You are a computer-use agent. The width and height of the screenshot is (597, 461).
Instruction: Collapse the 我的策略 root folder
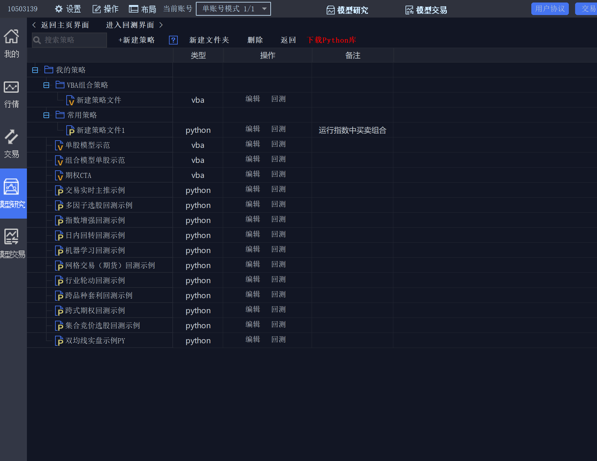pyautogui.click(x=35, y=70)
